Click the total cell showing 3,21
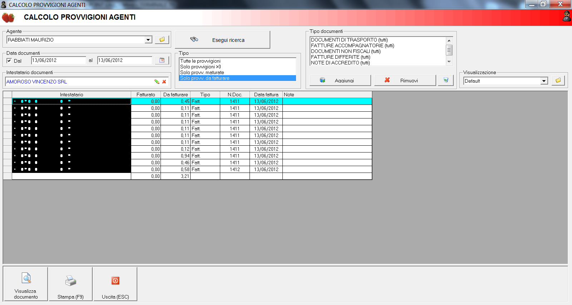The width and height of the screenshot is (572, 305). coord(176,176)
